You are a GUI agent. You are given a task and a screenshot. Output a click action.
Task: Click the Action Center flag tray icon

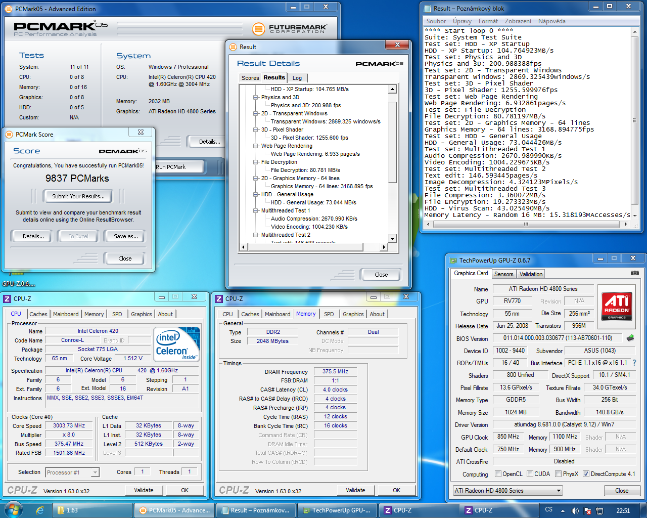(x=587, y=511)
